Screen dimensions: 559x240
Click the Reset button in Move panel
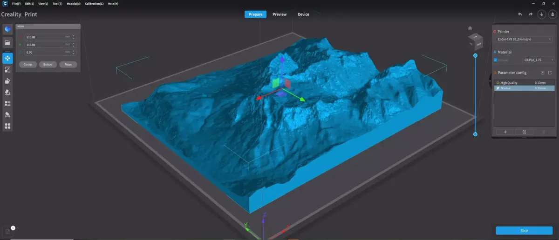click(x=68, y=64)
